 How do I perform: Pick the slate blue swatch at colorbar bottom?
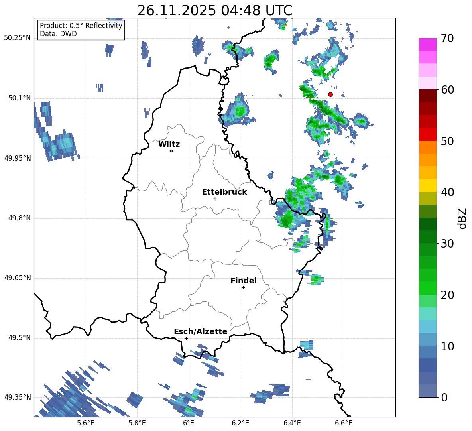coord(427,391)
